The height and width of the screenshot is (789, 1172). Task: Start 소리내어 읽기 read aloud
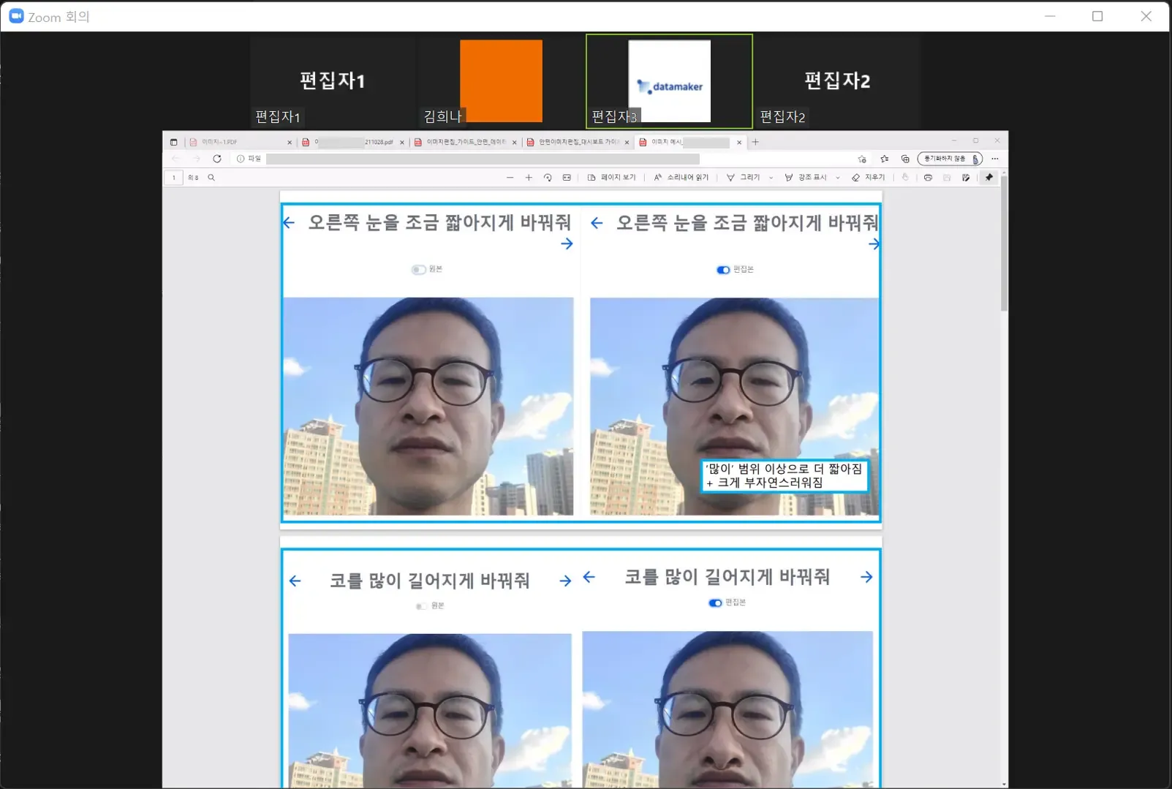click(x=680, y=177)
